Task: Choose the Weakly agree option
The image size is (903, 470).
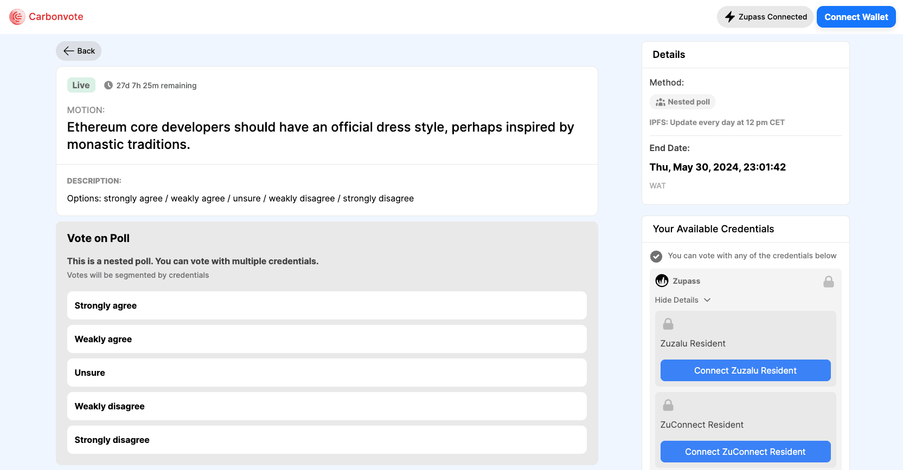Action: [x=326, y=340]
